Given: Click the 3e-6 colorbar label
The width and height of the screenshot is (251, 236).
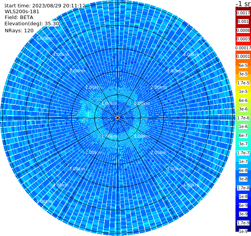Looking at the screenshot, I should click(243, 109).
